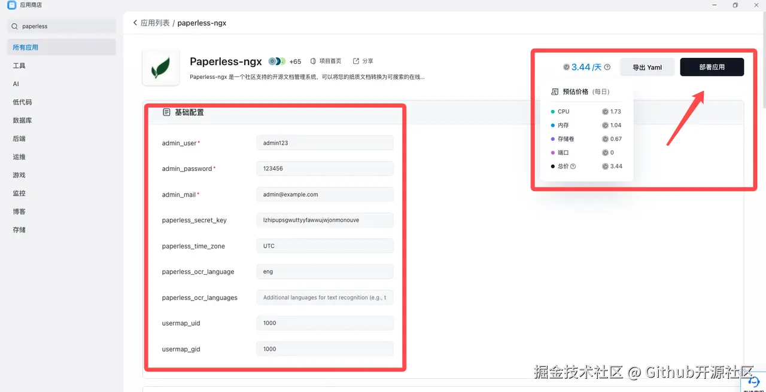Click the 端口 price value 0
The height and width of the screenshot is (392, 766).
pyautogui.click(x=612, y=152)
